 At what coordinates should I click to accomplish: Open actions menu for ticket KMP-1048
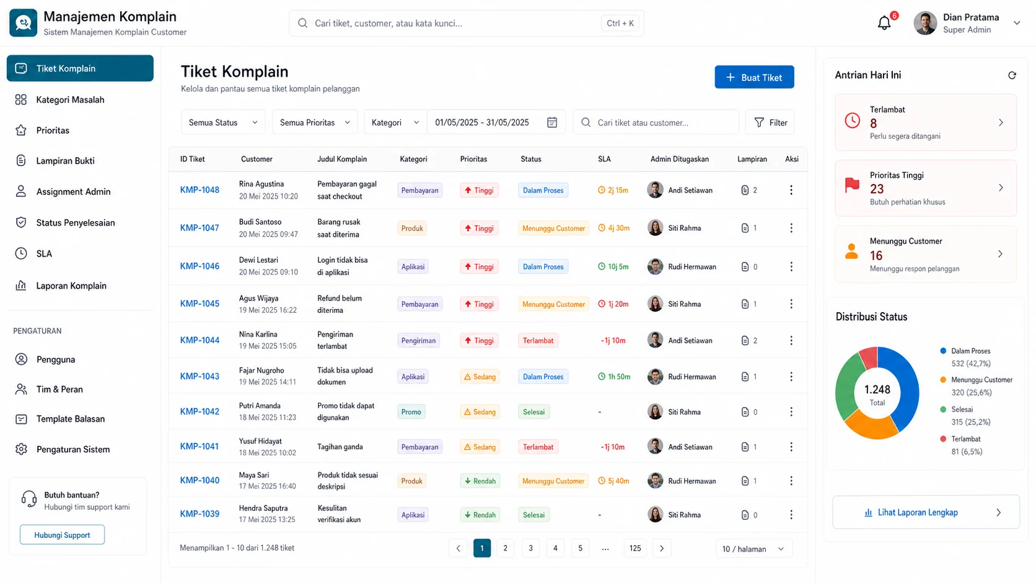791,190
